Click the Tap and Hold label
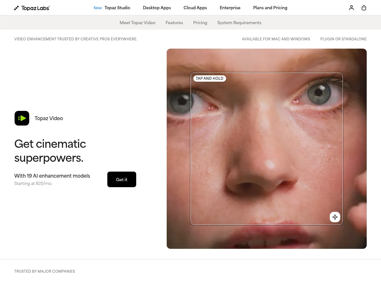 [x=210, y=78]
